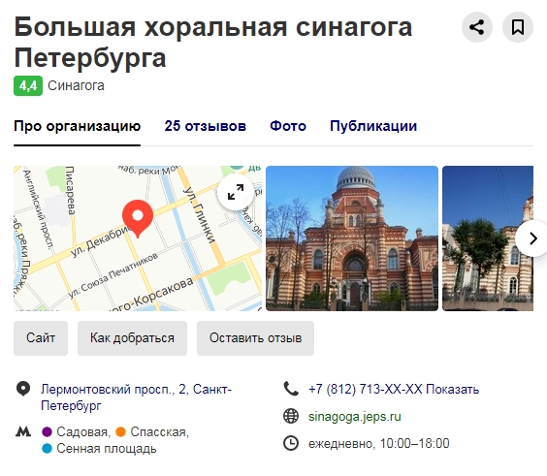Click the ежедневно, 10:00–18:00 hours text
This screenshot has height=476, width=547.
pos(379,444)
